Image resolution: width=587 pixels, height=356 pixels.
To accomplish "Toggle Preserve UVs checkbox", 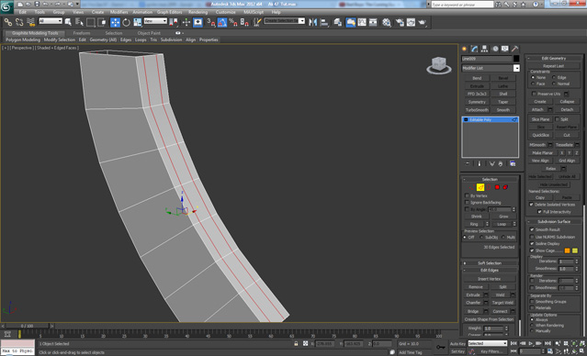I will click(x=535, y=94).
